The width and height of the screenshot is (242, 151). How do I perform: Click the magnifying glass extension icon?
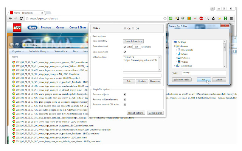coord(207,18)
